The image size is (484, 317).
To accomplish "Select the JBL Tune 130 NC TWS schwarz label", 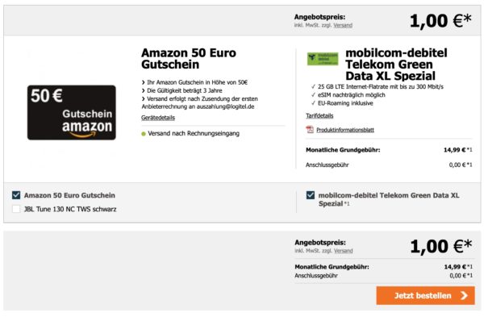I will tap(70, 209).
